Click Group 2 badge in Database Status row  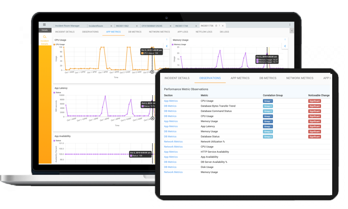[x=268, y=137]
